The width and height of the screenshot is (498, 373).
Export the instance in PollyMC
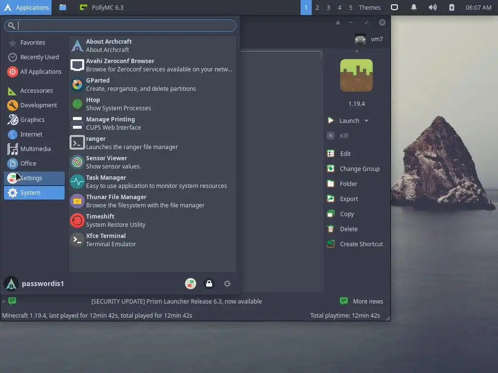[x=342, y=199]
